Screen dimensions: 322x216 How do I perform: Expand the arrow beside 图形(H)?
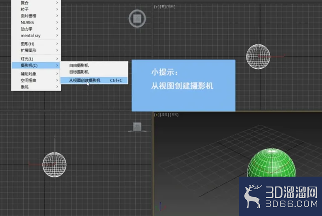click(57, 44)
